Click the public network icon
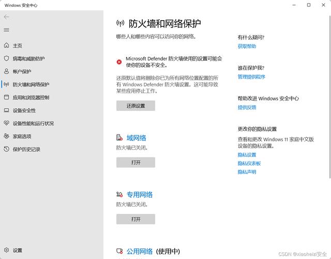Image resolution: width=331 pixels, height=259 pixels. click(x=119, y=251)
